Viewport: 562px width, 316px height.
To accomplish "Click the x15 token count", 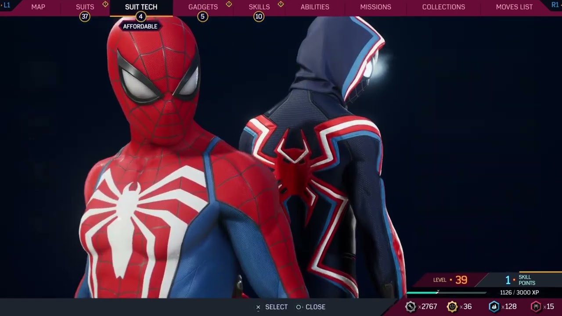I will 549,307.
